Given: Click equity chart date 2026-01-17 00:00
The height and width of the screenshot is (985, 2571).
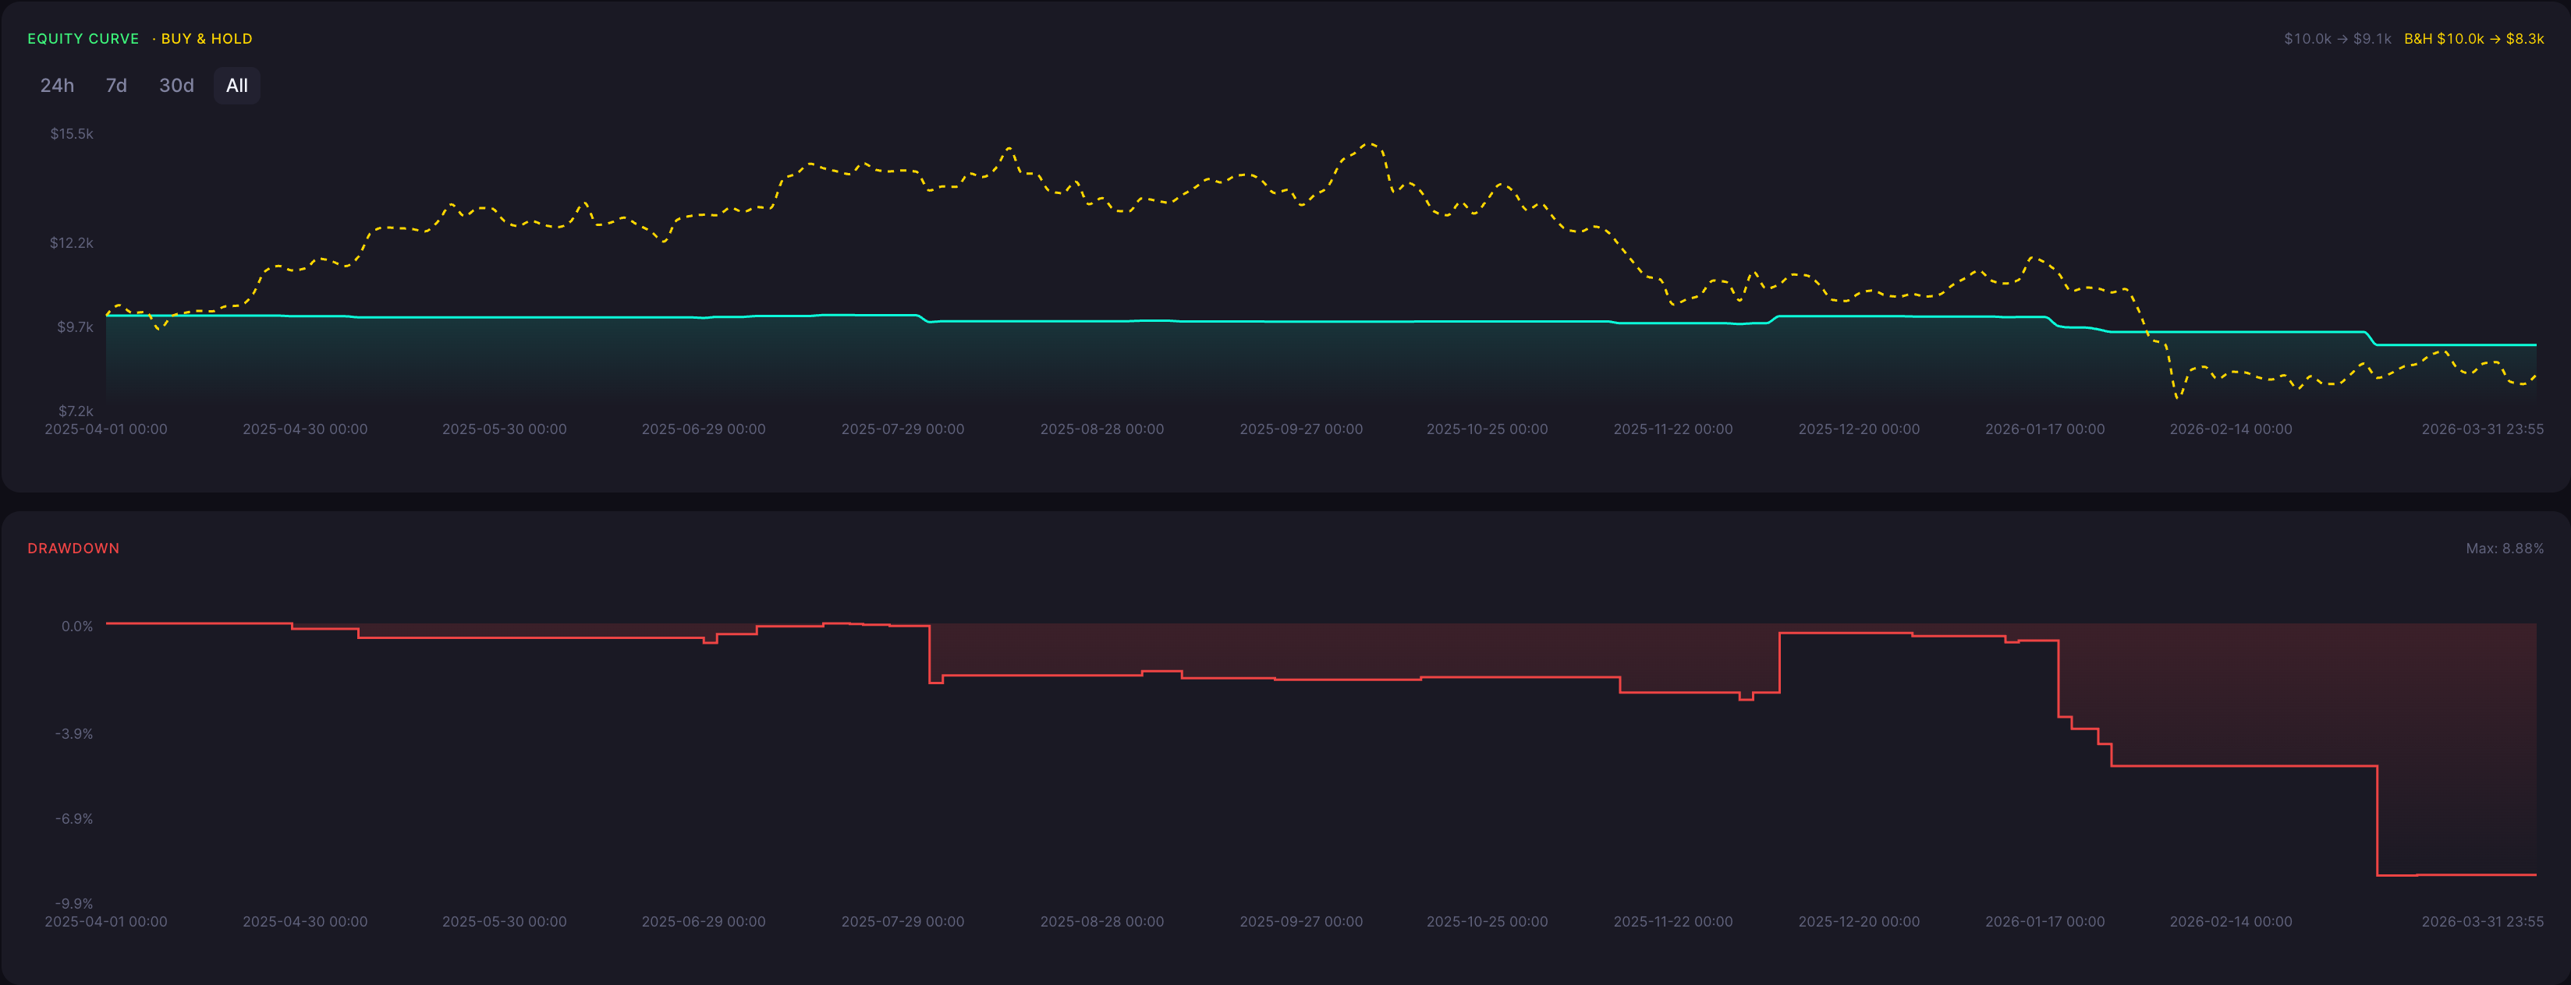Looking at the screenshot, I should pyautogui.click(x=2045, y=429).
